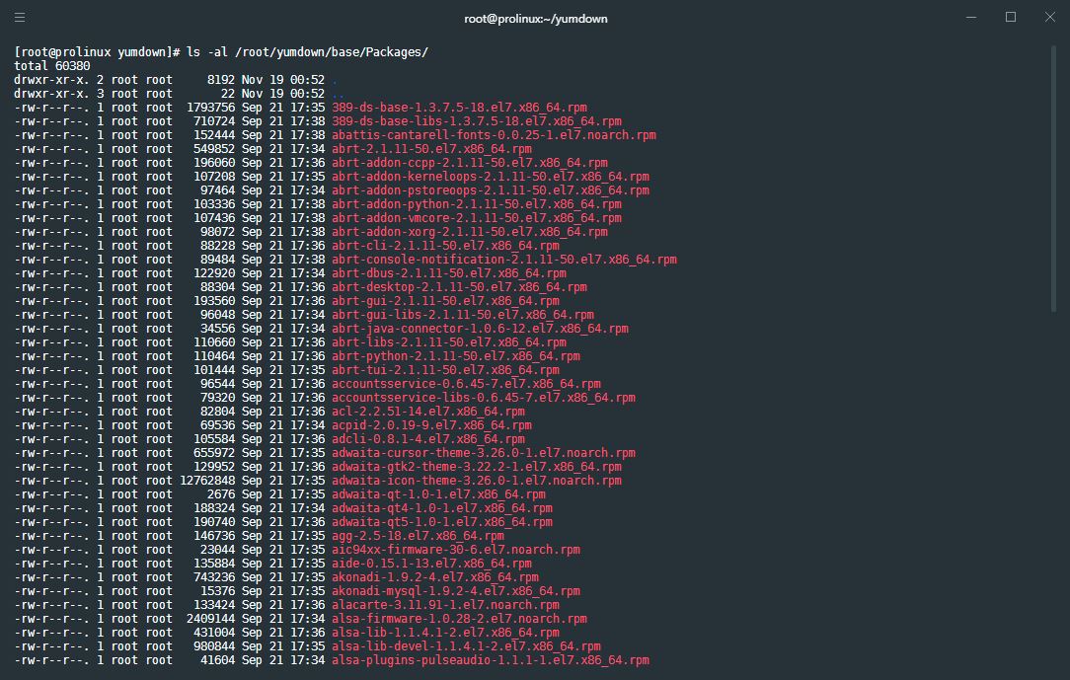Click file size value 2409144
This screenshot has height=680, width=1070.
click(211, 619)
